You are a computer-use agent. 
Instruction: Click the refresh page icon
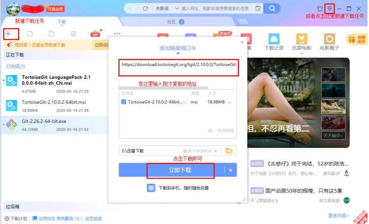coord(145,9)
